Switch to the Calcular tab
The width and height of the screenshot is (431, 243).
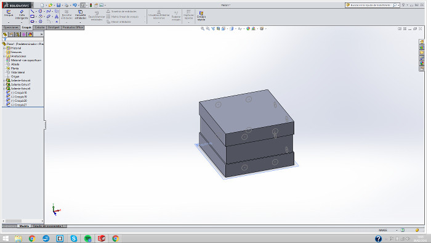click(x=39, y=28)
